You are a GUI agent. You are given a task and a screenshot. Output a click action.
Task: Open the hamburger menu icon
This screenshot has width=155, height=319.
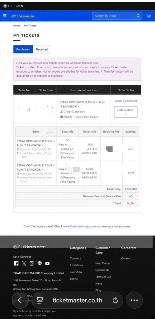tap(5, 16)
